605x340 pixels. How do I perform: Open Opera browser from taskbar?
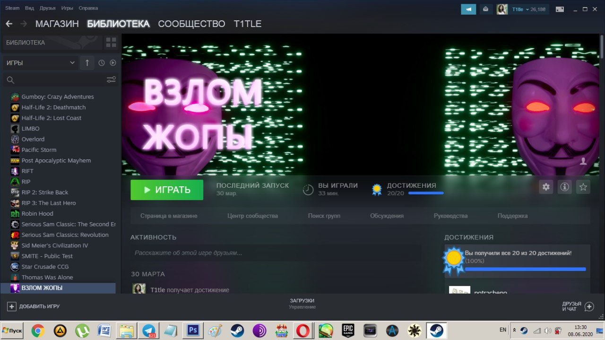(302, 330)
